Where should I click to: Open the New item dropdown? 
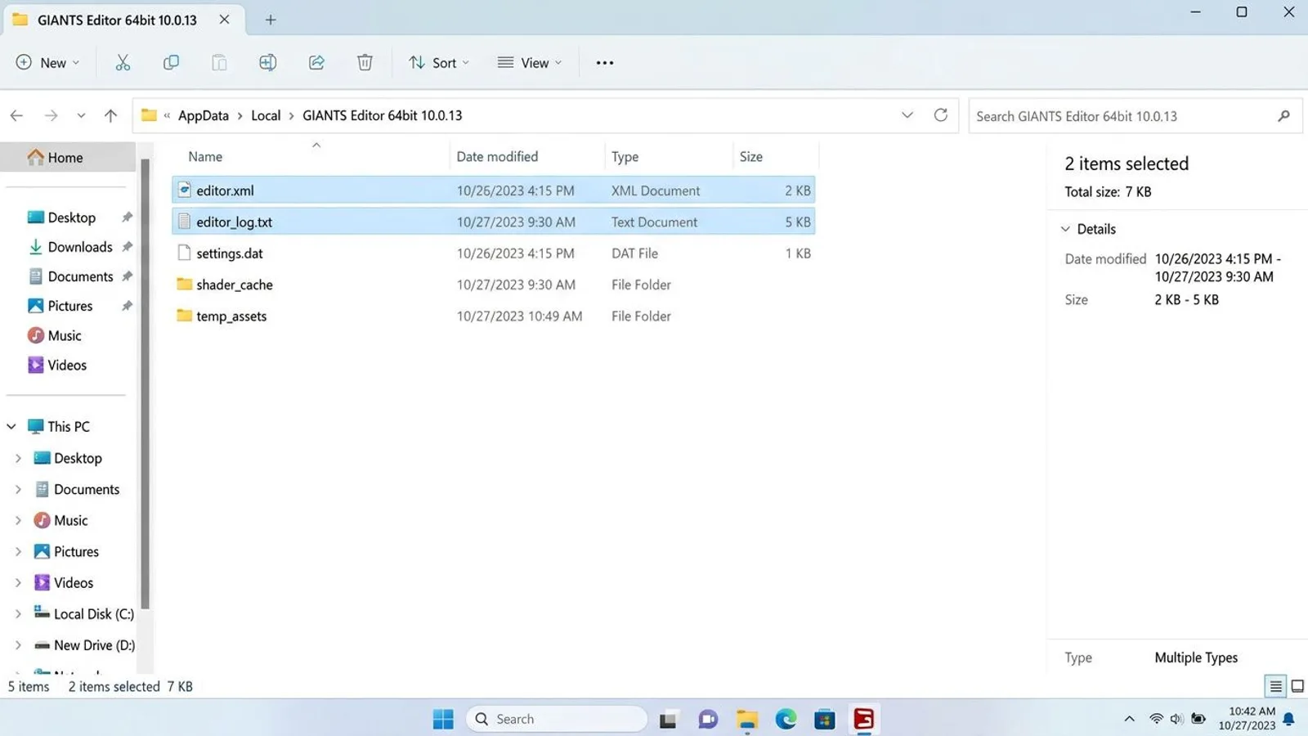(x=48, y=63)
